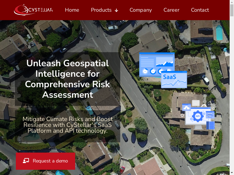The height and width of the screenshot is (175, 234).
Task: Click the SaaS line chart window graphic
Action: click(x=174, y=79)
